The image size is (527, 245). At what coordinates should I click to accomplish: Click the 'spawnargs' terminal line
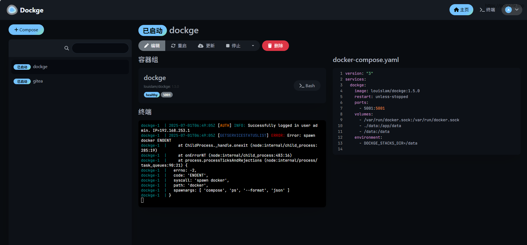215,190
